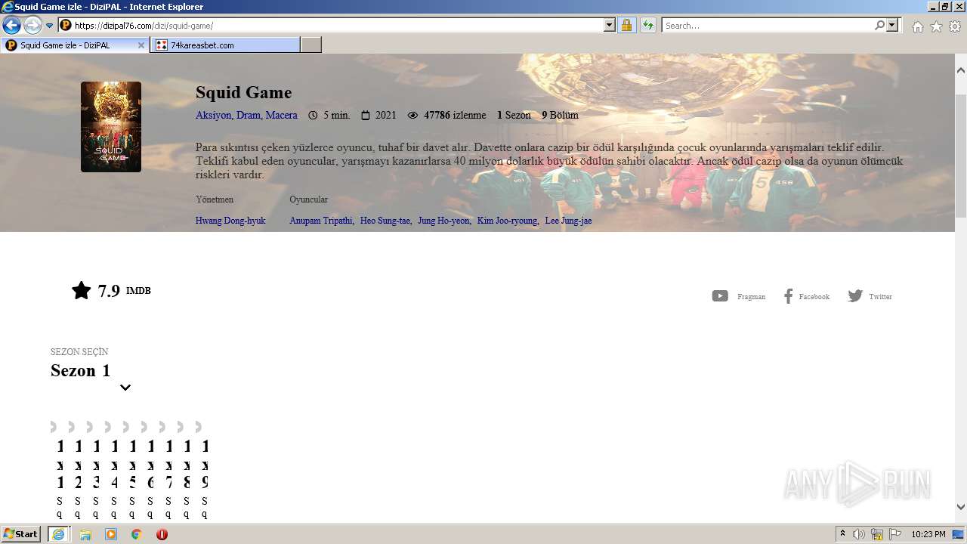Click the 10:23 PM taskbar clock
Viewport: 967px width, 544px height.
coord(928,534)
